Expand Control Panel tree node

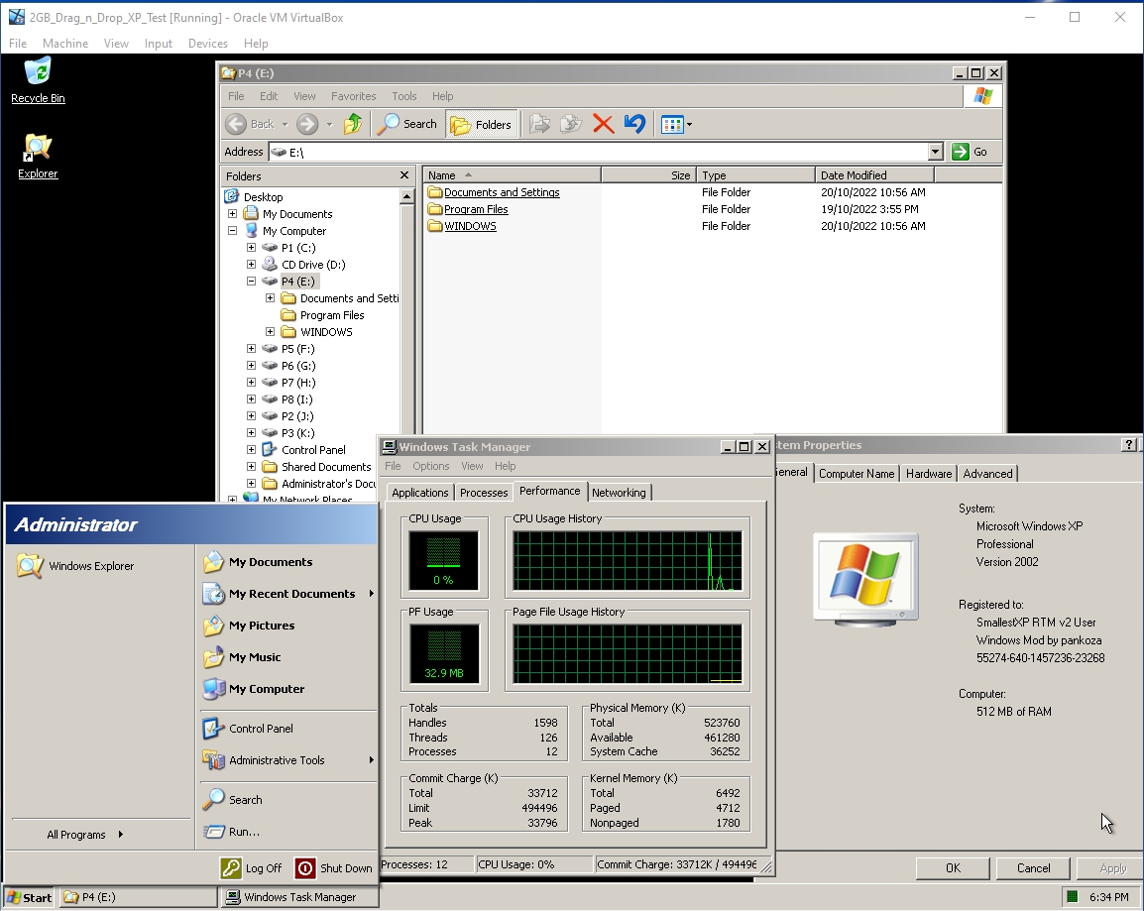click(x=251, y=450)
